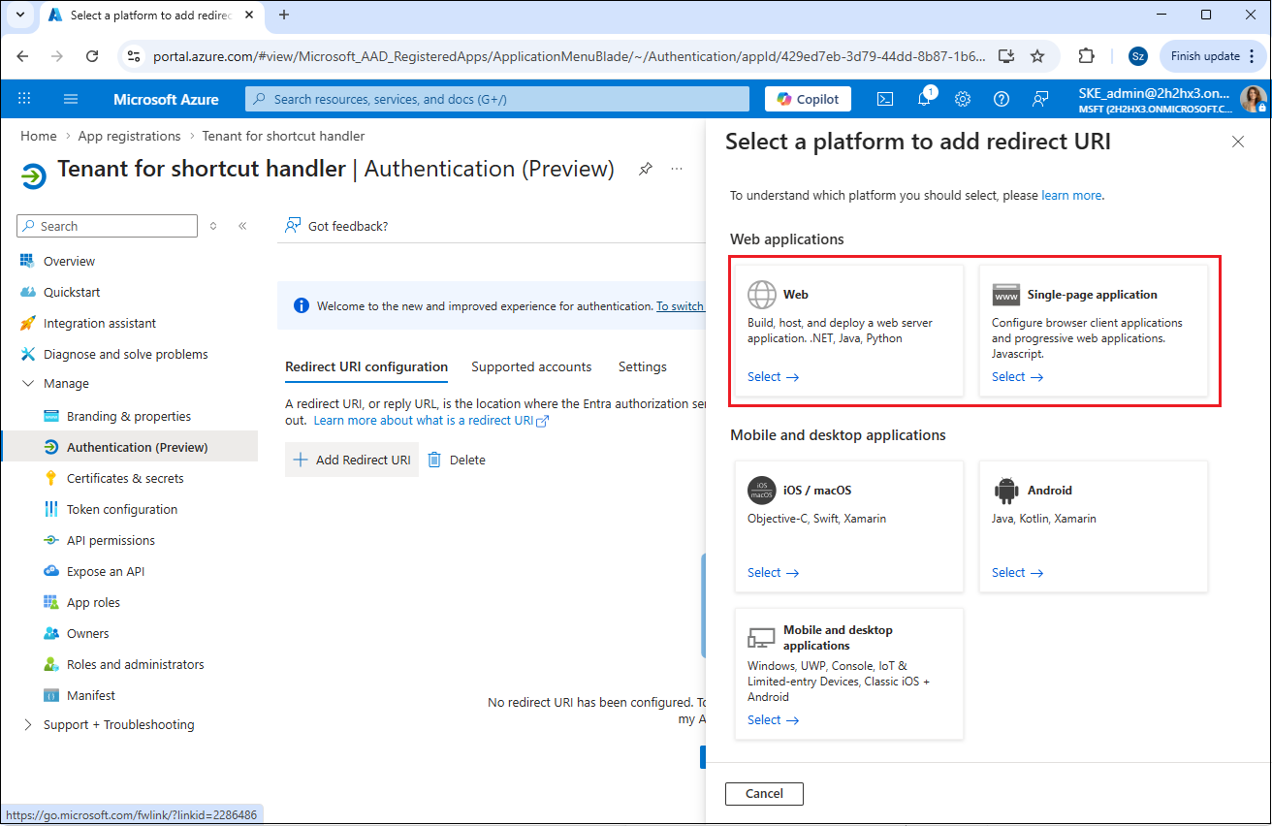Select the Web platform

(x=773, y=377)
